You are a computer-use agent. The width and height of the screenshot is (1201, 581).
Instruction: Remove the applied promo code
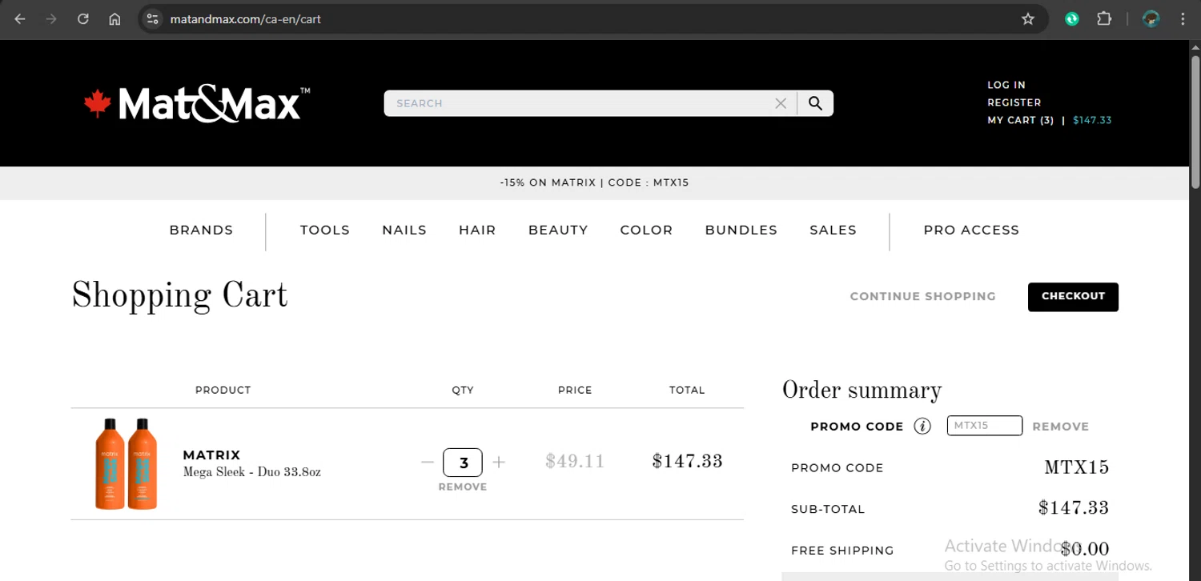pyautogui.click(x=1061, y=427)
